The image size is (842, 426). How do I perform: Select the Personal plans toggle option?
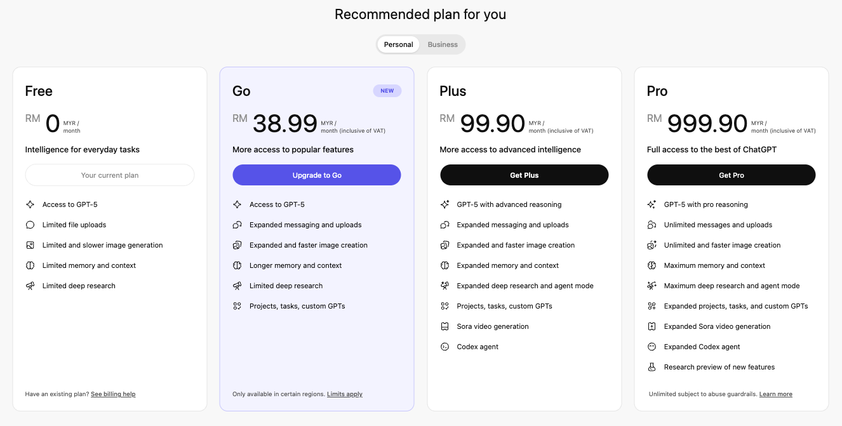398,44
